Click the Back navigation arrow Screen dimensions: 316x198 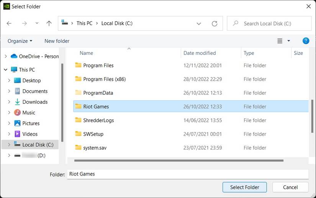pyautogui.click(x=9, y=23)
